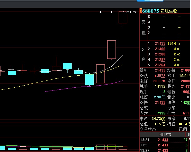Click the star-shaped marker above the chart
Viewport: 191px width, 152px height.
point(101,12)
